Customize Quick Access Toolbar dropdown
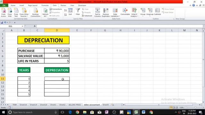The height and width of the screenshot is (115, 205). click(15, 23)
